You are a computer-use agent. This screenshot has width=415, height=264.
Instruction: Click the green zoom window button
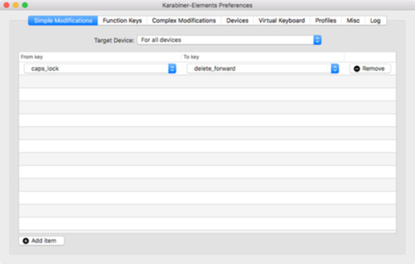pyautogui.click(x=25, y=5)
